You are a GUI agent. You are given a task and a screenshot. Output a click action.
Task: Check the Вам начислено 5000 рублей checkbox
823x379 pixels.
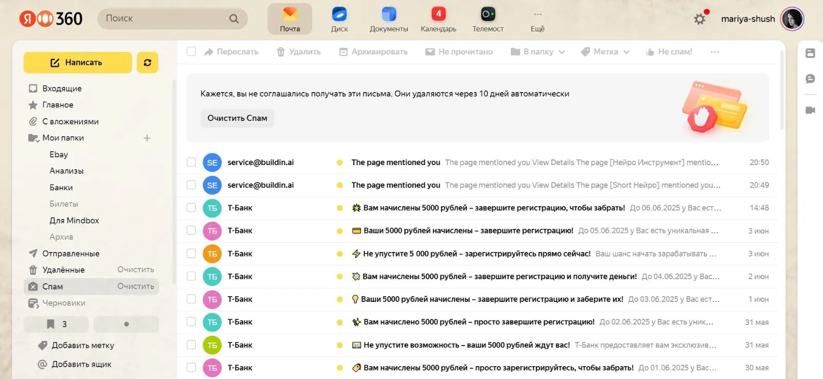[x=191, y=322]
